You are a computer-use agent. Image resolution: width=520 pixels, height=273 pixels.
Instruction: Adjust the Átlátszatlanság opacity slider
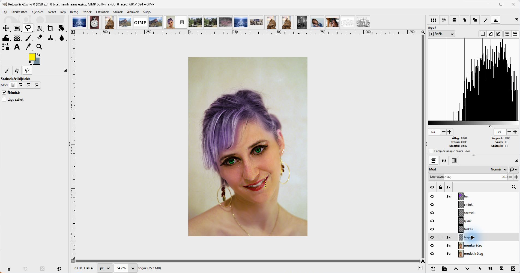[x=468, y=177]
